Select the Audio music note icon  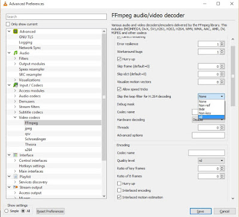(16, 53)
